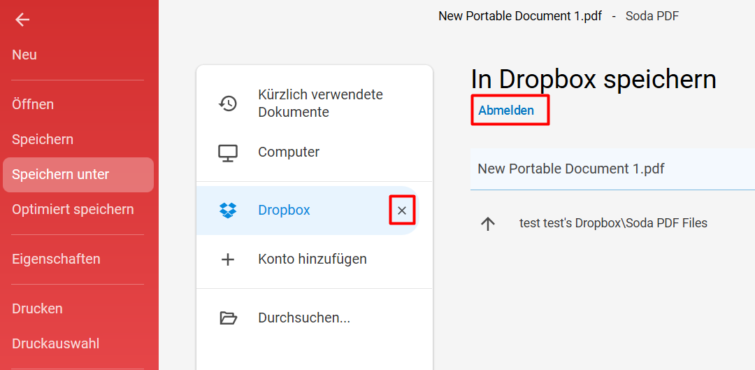The image size is (755, 370).
Task: Open the Neu menu entry
Action: click(x=24, y=55)
